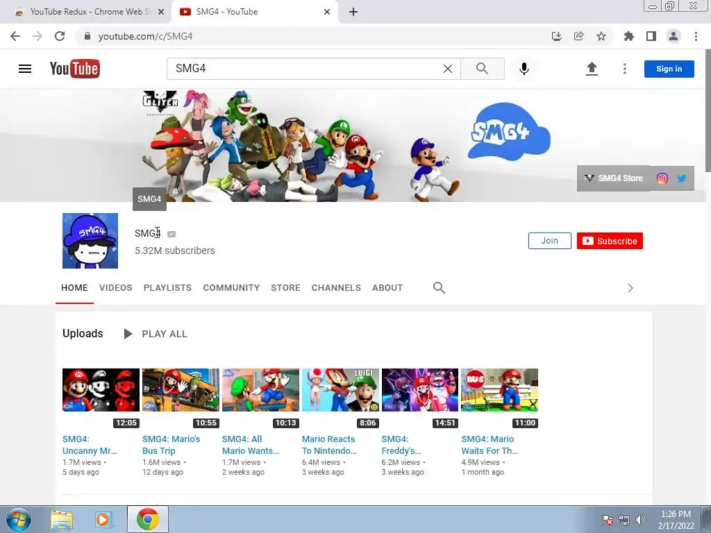Search within the channel using the magnifier

click(x=439, y=288)
